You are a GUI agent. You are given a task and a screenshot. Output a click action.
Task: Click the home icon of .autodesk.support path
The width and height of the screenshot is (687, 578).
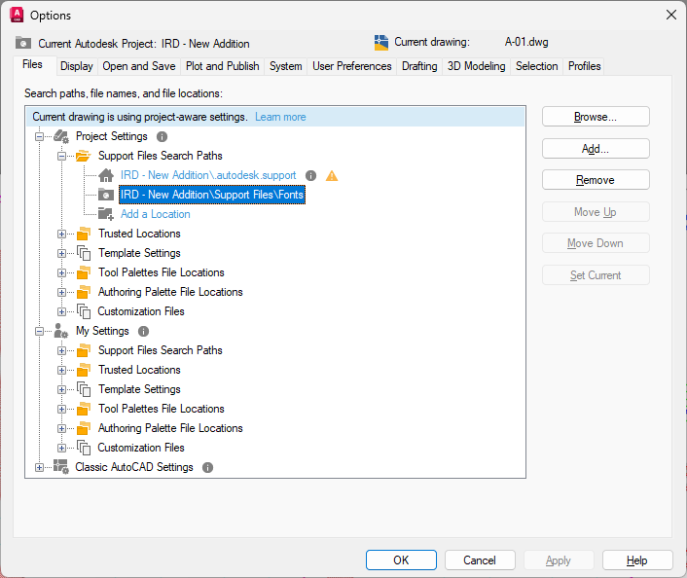[x=106, y=175]
